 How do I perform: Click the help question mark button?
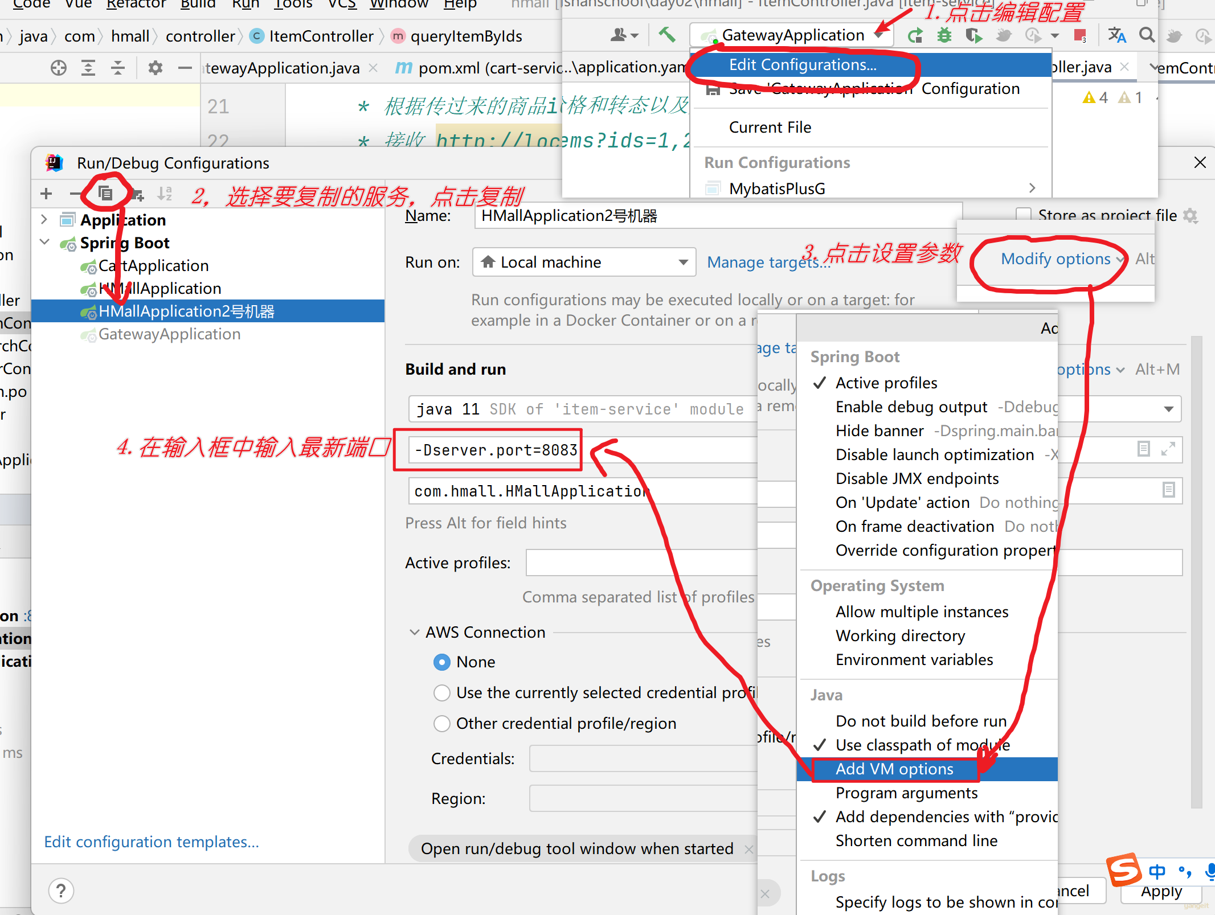click(x=61, y=891)
